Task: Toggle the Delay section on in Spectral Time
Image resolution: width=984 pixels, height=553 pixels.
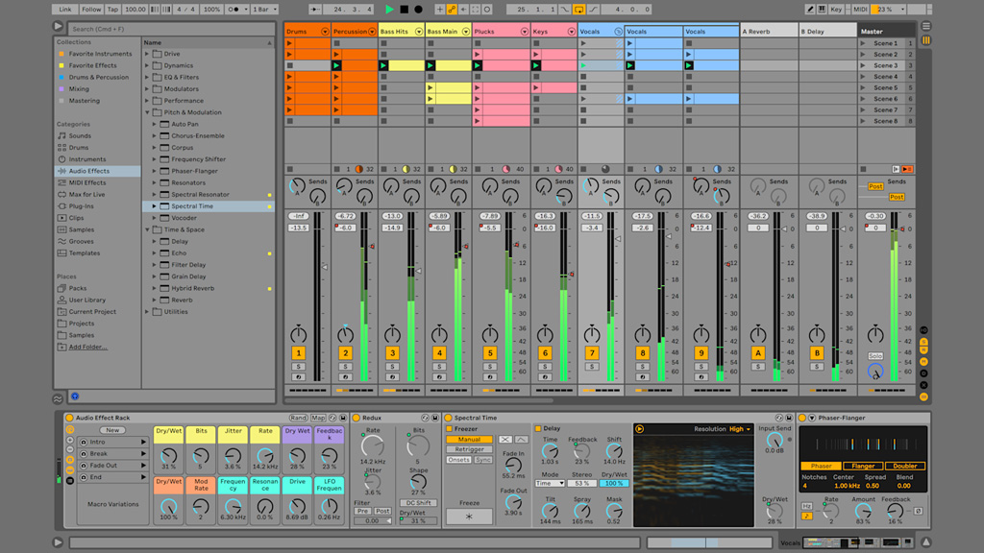Action: click(x=538, y=428)
